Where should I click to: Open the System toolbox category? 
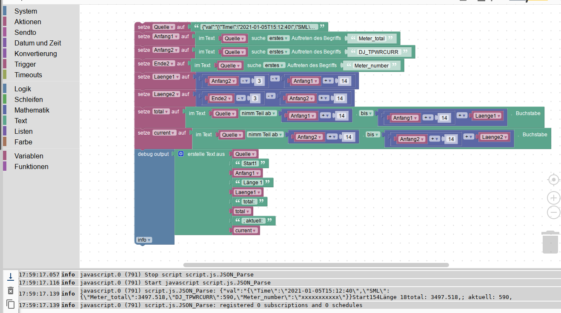point(26,11)
